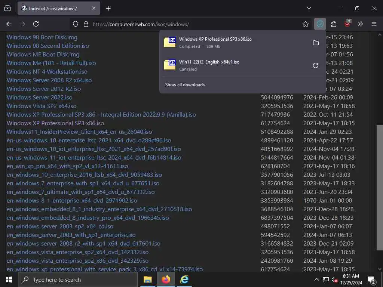
Task: Launch Internet Explorer from taskbar
Action: pos(184,280)
